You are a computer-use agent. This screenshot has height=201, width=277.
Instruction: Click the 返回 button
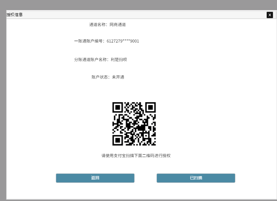click(95, 178)
